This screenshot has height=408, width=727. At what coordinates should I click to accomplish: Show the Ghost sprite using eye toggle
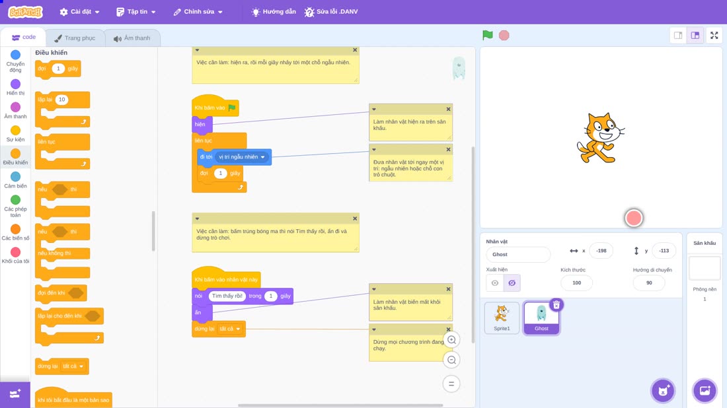(495, 283)
